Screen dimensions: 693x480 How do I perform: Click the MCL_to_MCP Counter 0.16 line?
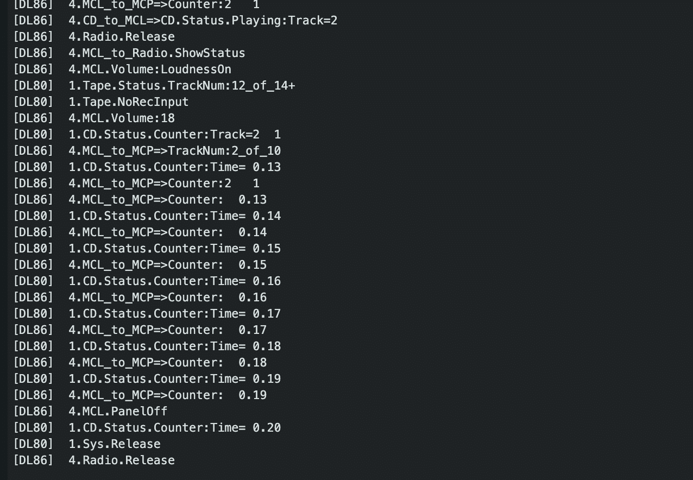click(140, 298)
